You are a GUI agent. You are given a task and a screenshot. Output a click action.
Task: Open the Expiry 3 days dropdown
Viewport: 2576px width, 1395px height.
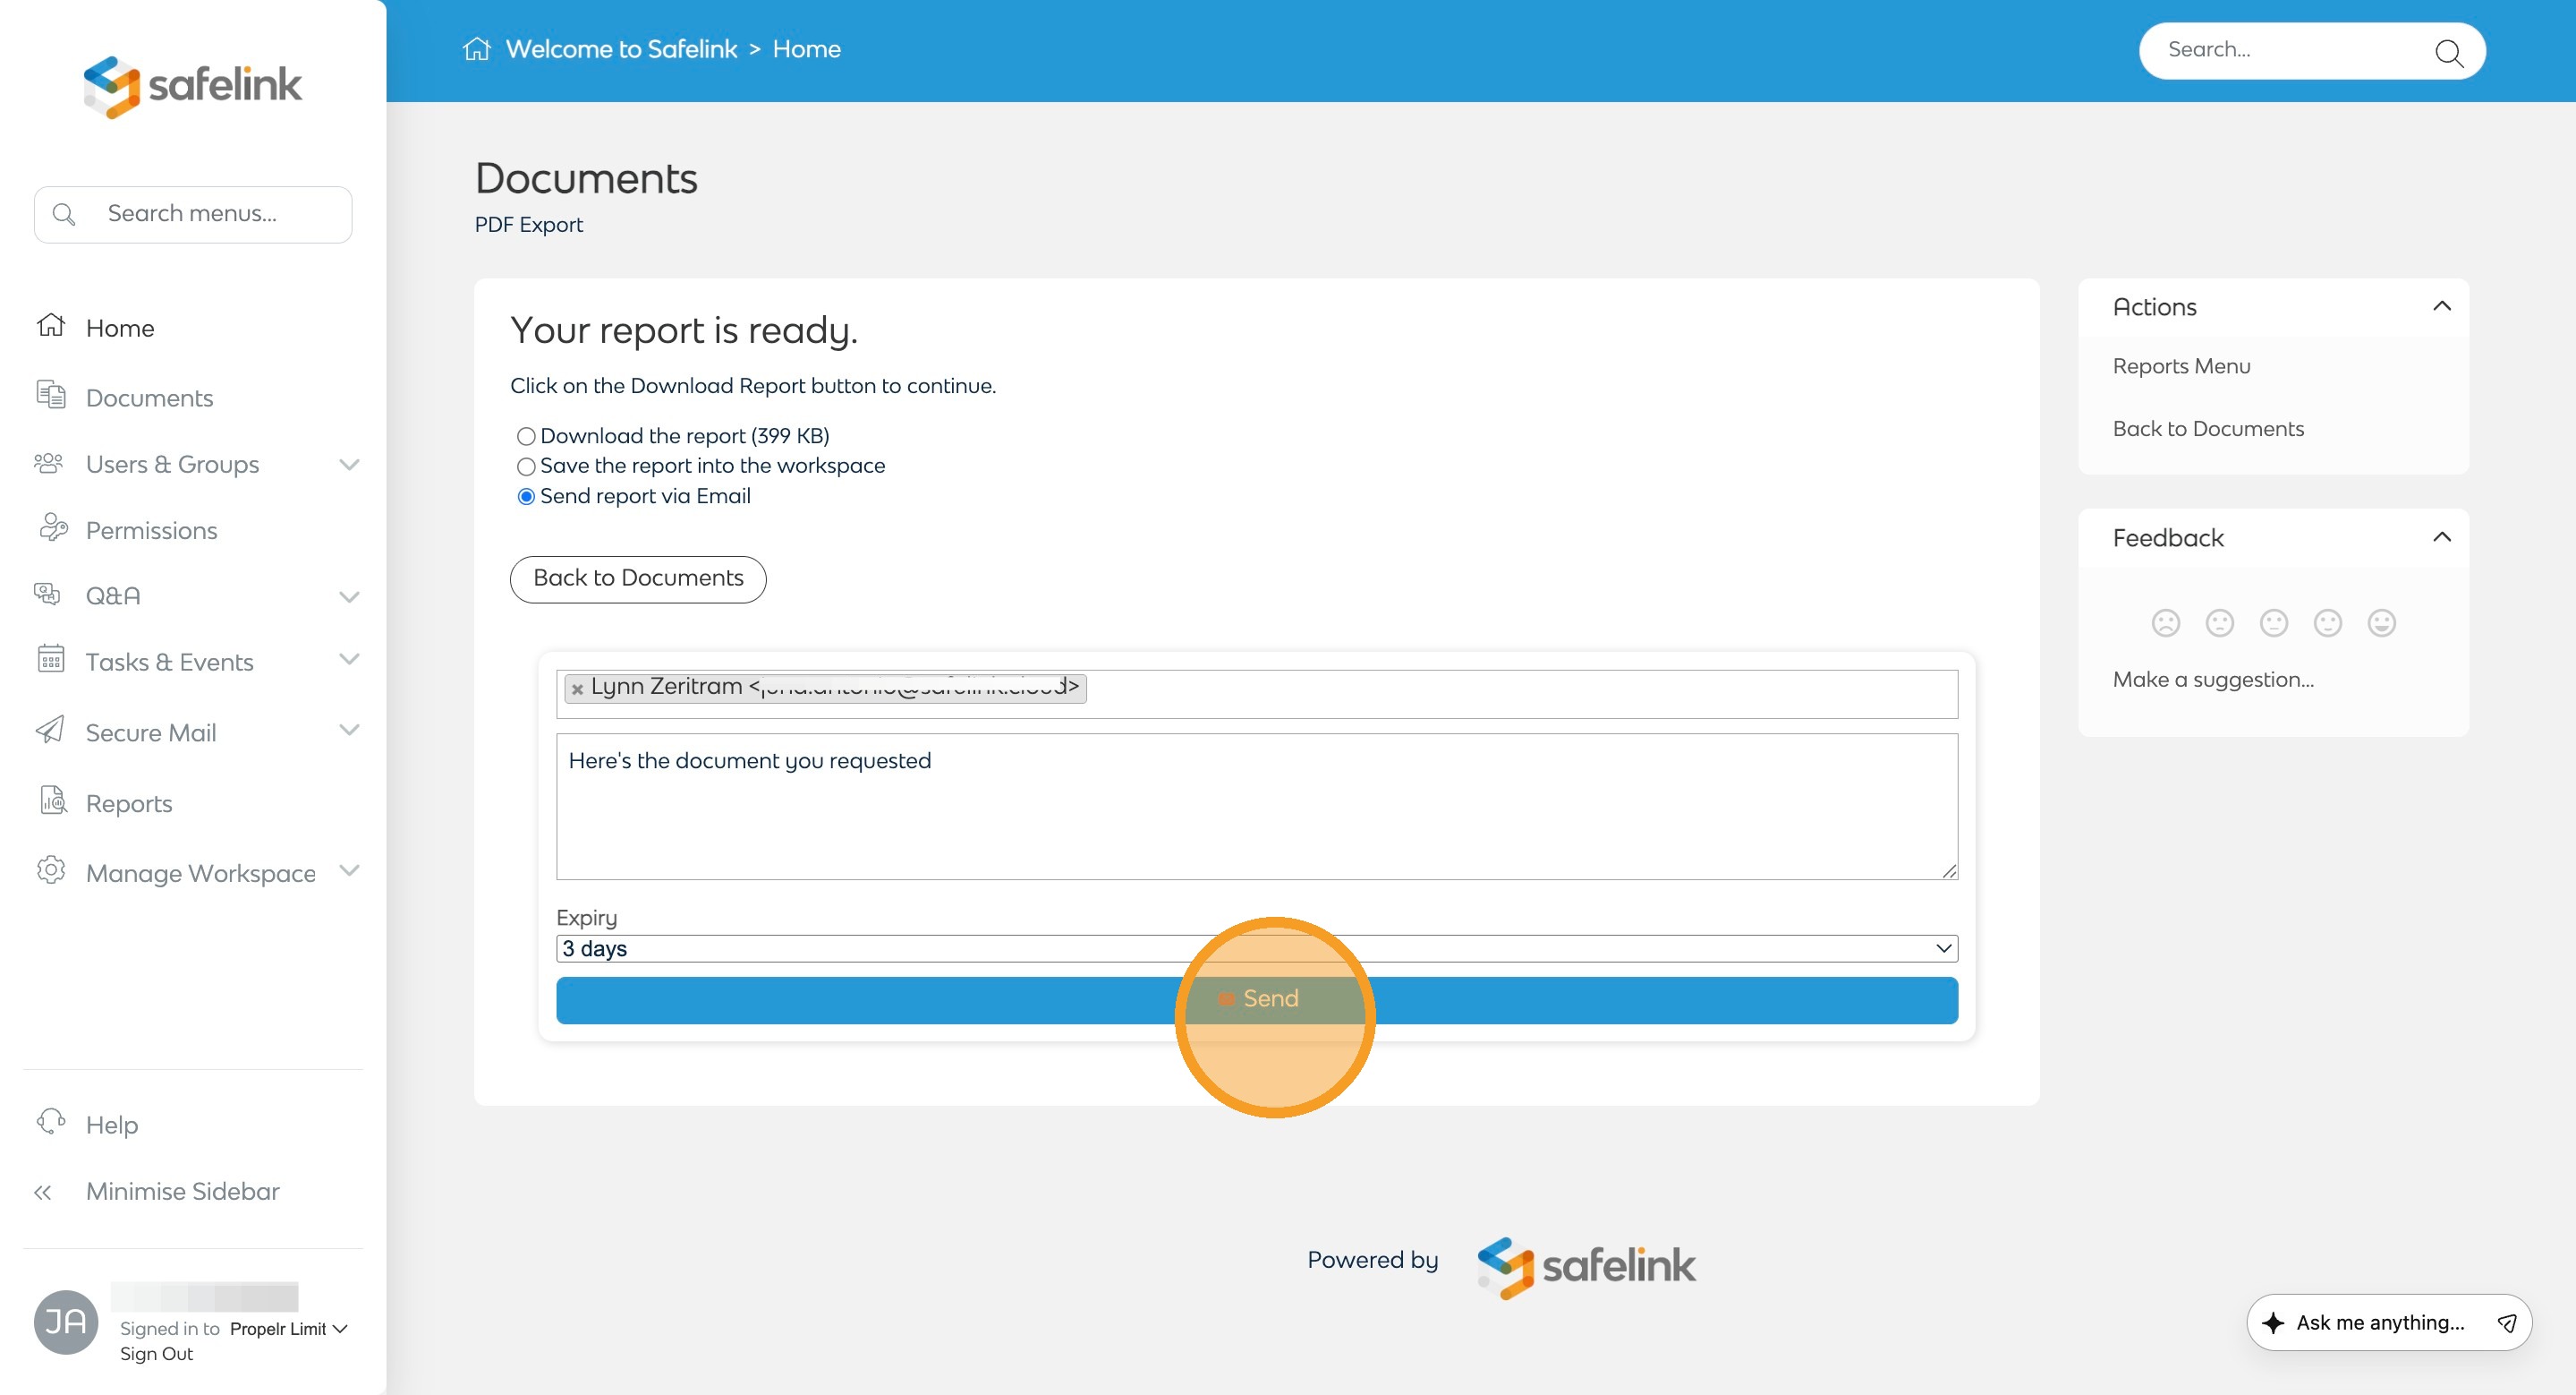tap(1256, 949)
